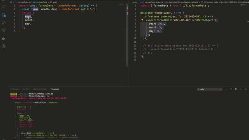Click red FAIL badge in terminal

[14, 96]
